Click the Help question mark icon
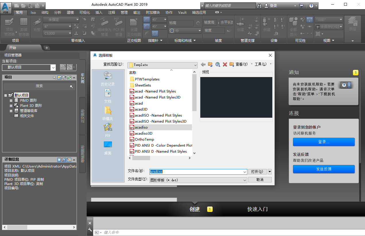365x236 pixels. point(311,5)
